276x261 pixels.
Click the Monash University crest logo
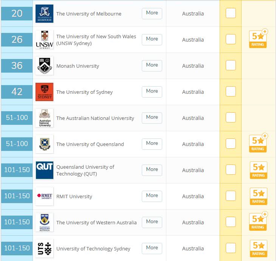[44, 66]
